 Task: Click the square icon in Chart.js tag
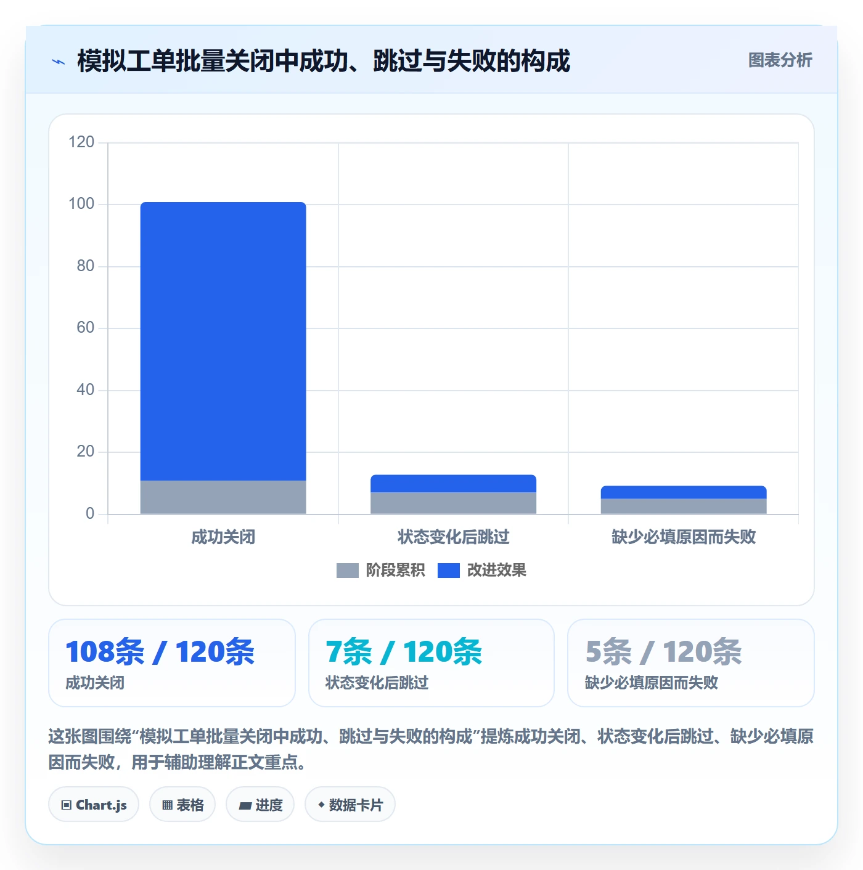point(67,805)
